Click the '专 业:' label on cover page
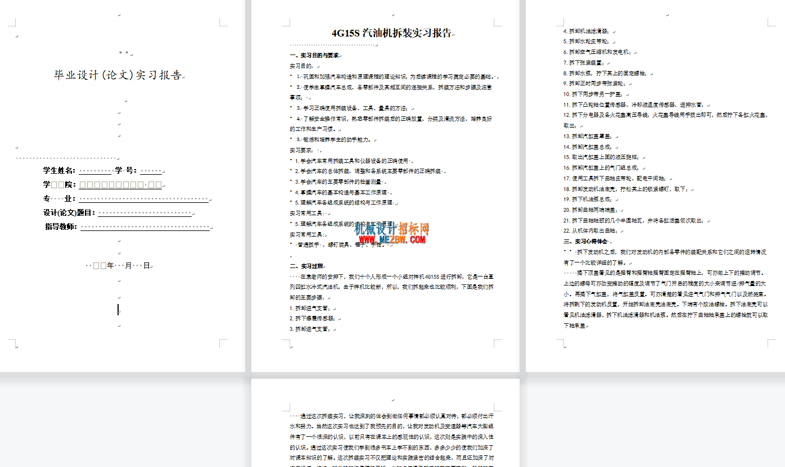 [59, 198]
